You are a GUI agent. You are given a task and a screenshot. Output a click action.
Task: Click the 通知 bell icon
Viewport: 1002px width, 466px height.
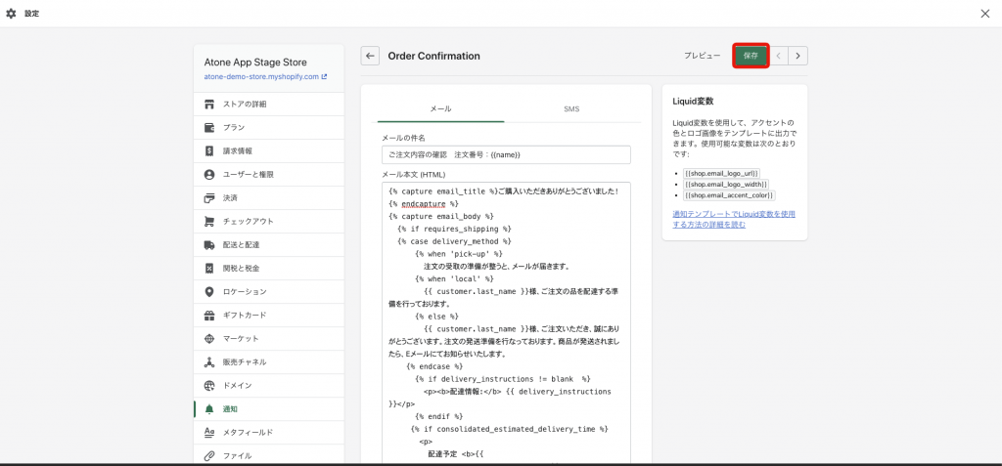tap(209, 409)
